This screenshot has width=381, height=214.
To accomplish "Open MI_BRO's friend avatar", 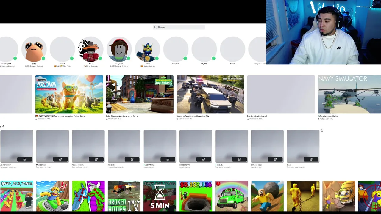I will point(204,49).
